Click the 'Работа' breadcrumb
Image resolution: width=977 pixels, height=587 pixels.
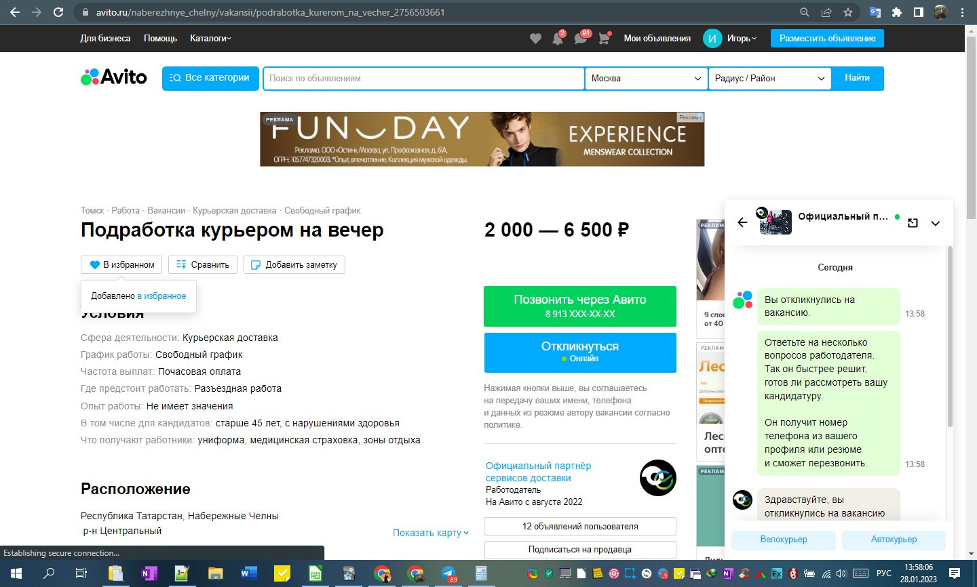(126, 211)
